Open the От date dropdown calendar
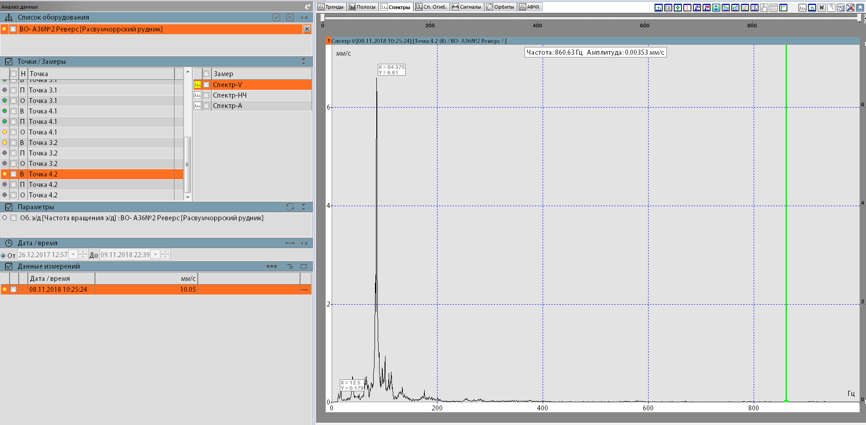Screen dimensions: 866x425 click(73, 255)
